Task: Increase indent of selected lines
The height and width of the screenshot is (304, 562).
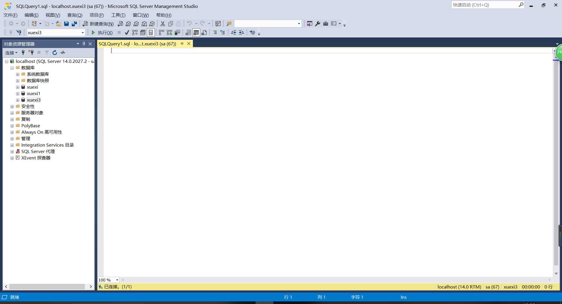Action: tap(241, 32)
